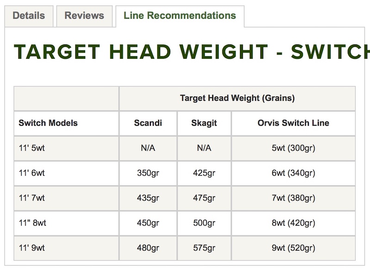Open the Reviews tab
This screenshot has width=370, height=269.
pyautogui.click(x=85, y=16)
